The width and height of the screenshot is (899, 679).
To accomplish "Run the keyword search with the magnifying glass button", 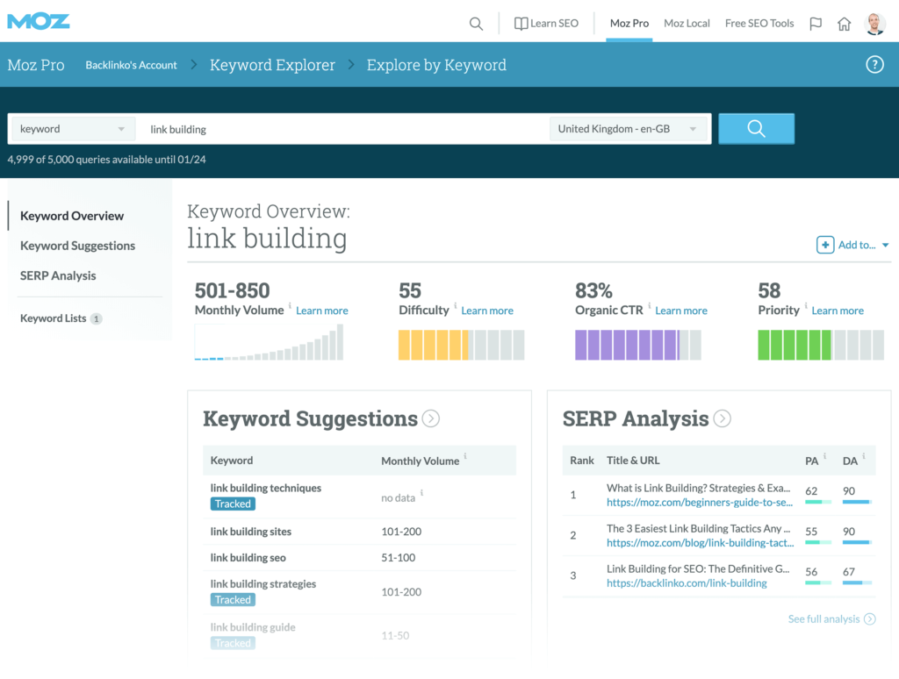I will point(756,128).
